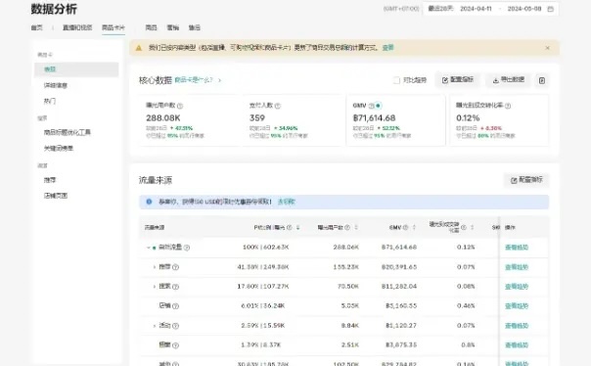
Task: Click help icon on the 359 metric card
Action: [278, 106]
